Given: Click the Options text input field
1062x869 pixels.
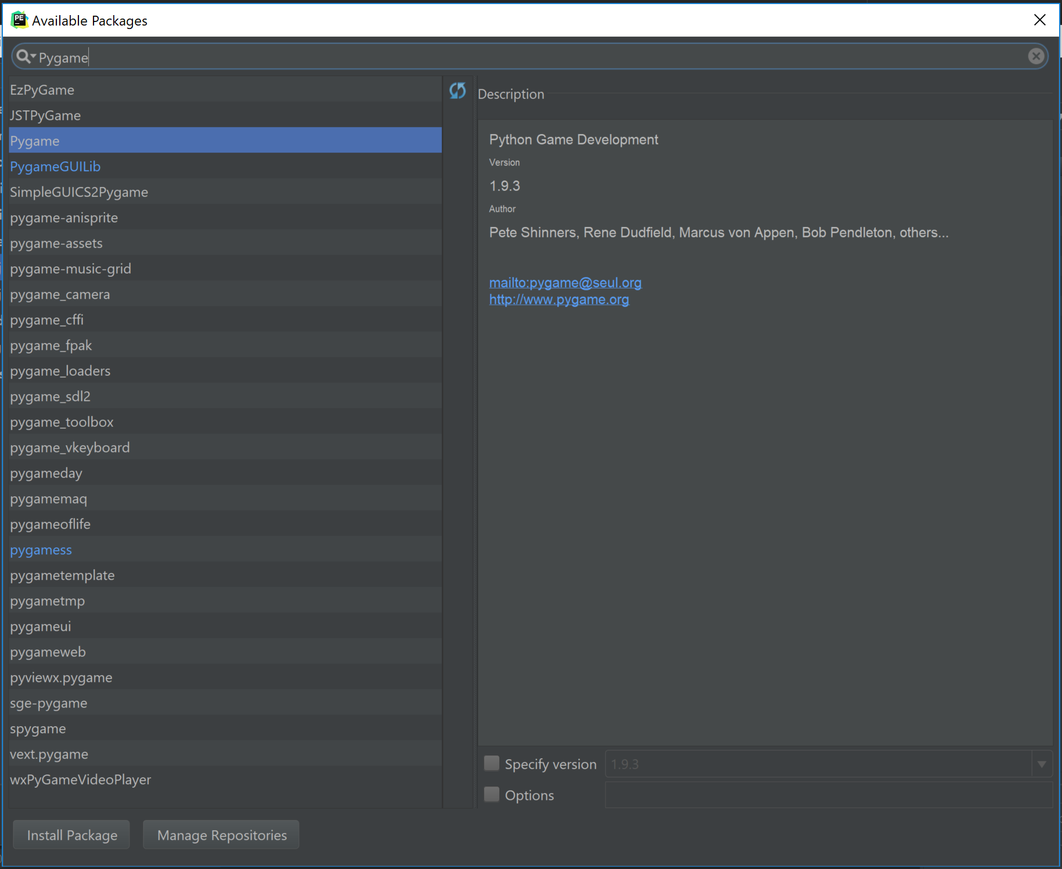Looking at the screenshot, I should tap(829, 795).
